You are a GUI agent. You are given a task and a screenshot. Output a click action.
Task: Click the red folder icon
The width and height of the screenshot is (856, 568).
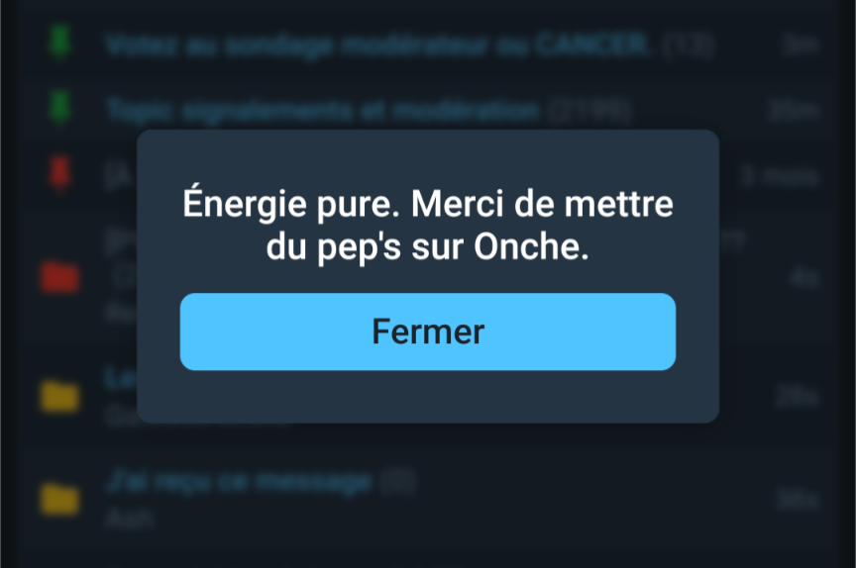[x=59, y=277]
